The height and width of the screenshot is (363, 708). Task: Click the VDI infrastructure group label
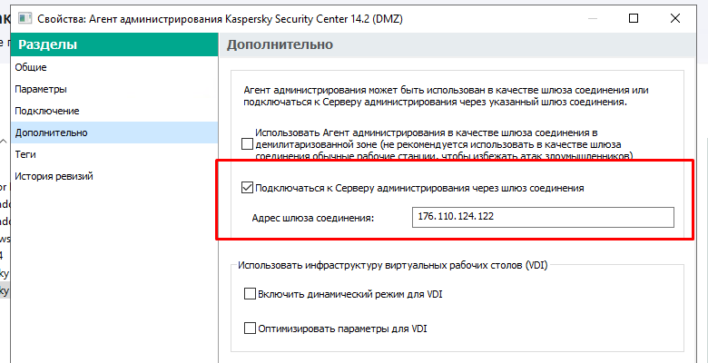(x=392, y=265)
